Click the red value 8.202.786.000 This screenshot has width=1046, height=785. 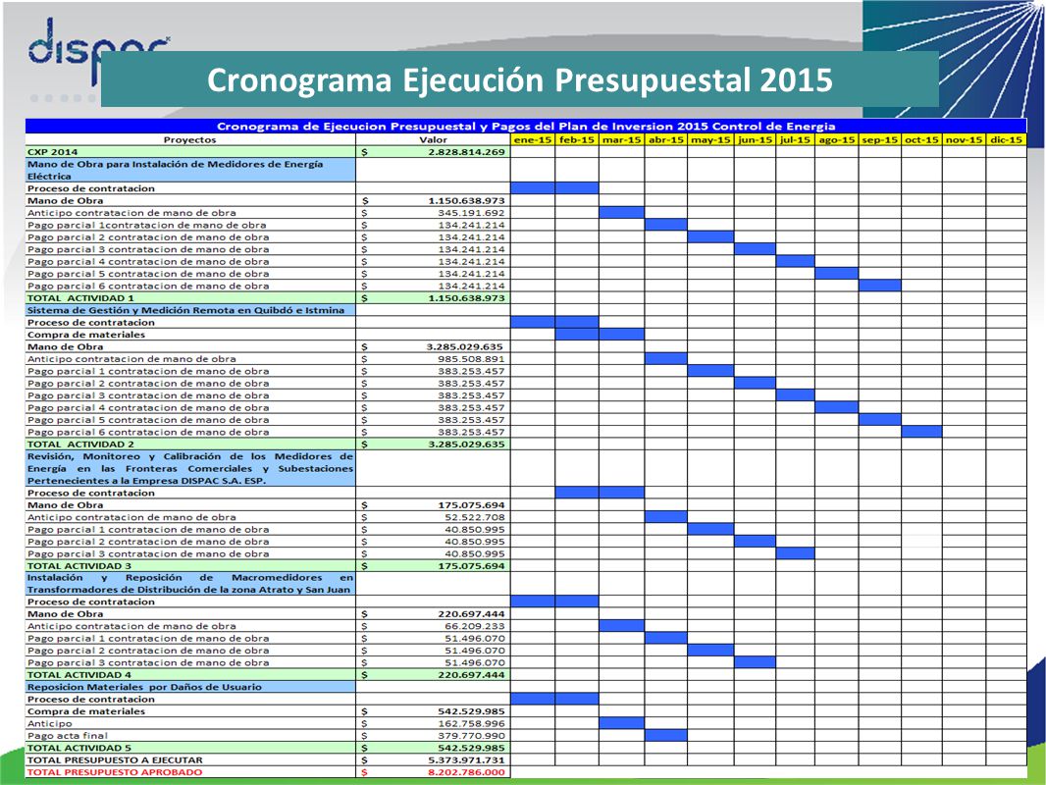click(466, 772)
